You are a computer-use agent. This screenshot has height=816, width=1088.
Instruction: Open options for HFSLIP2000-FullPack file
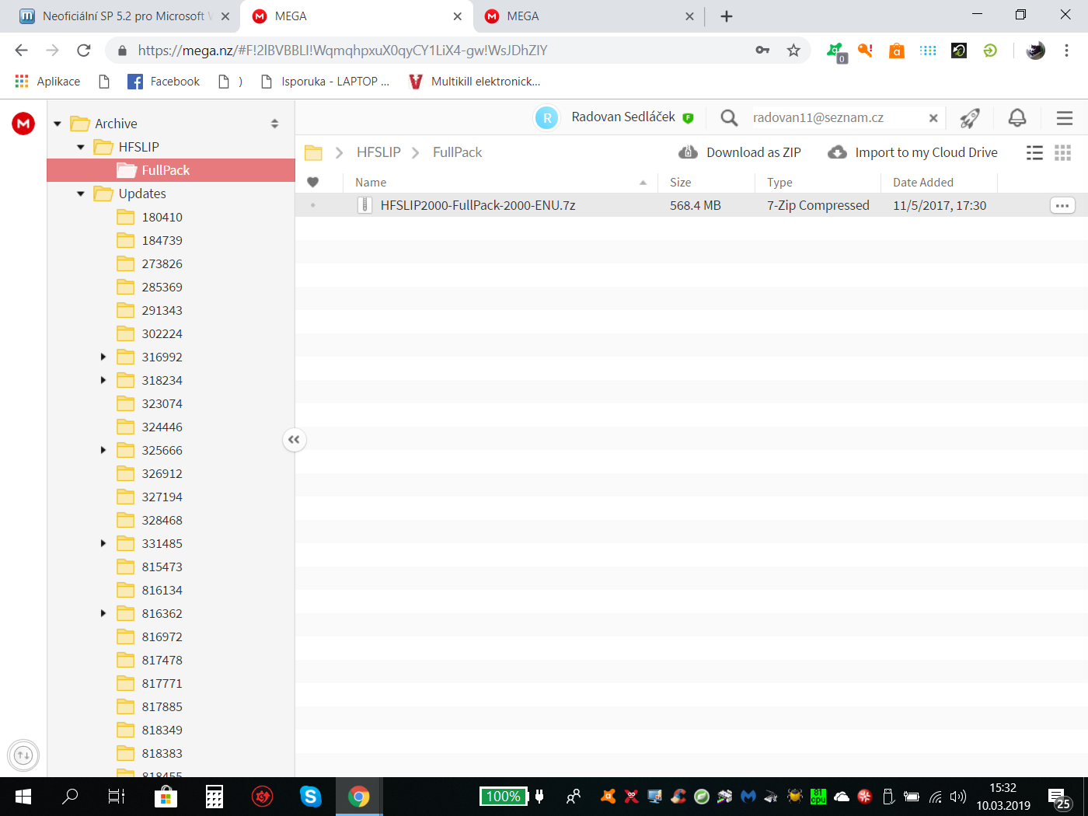(x=1062, y=205)
